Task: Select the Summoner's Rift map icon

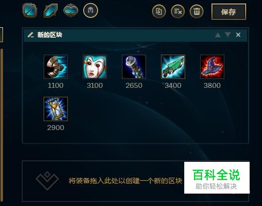Action: pyautogui.click(x=30, y=10)
